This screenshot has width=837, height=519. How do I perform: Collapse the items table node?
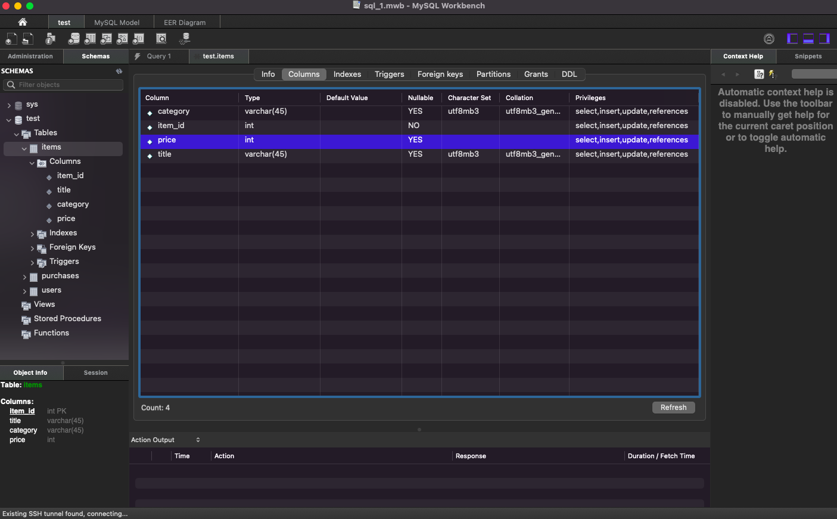24,148
